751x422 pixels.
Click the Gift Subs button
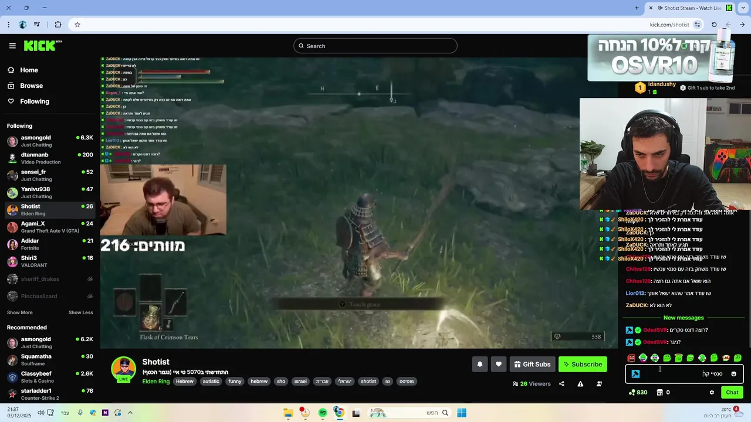[532, 364]
